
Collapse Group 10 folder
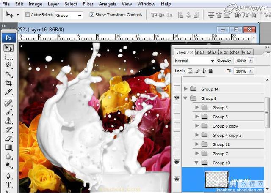point(196,163)
